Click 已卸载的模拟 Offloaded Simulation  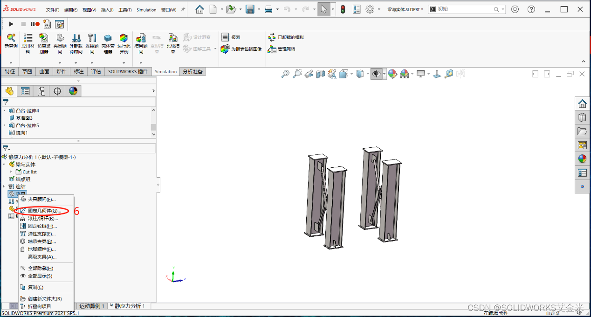(286, 37)
